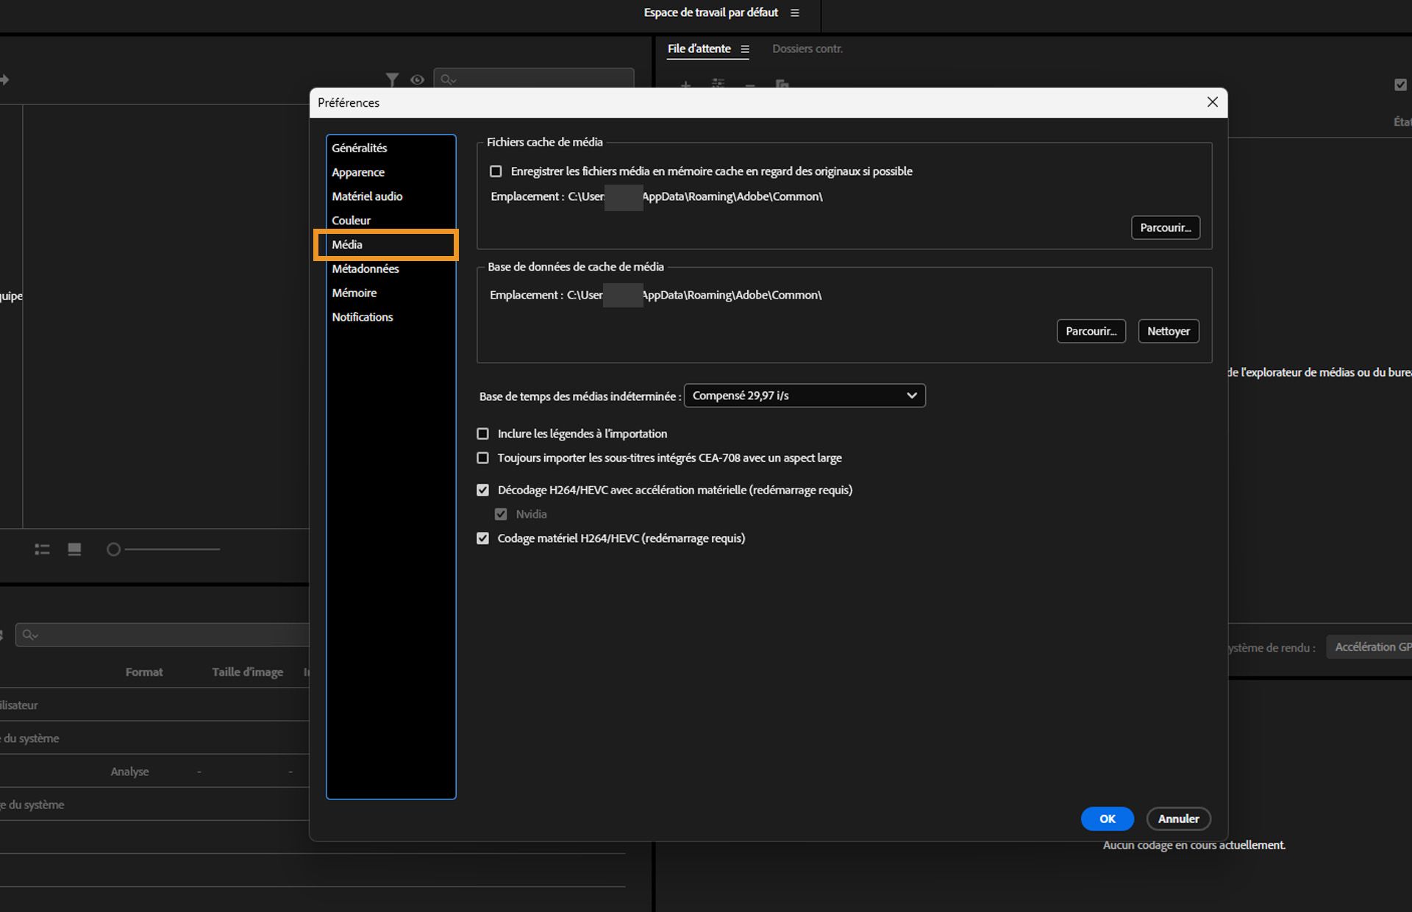The width and height of the screenshot is (1412, 912).
Task: Uncheck Codage matériel H264/HEVC option
Action: pos(483,538)
